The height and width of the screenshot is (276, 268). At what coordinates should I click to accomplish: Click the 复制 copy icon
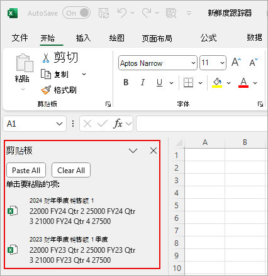click(46, 74)
